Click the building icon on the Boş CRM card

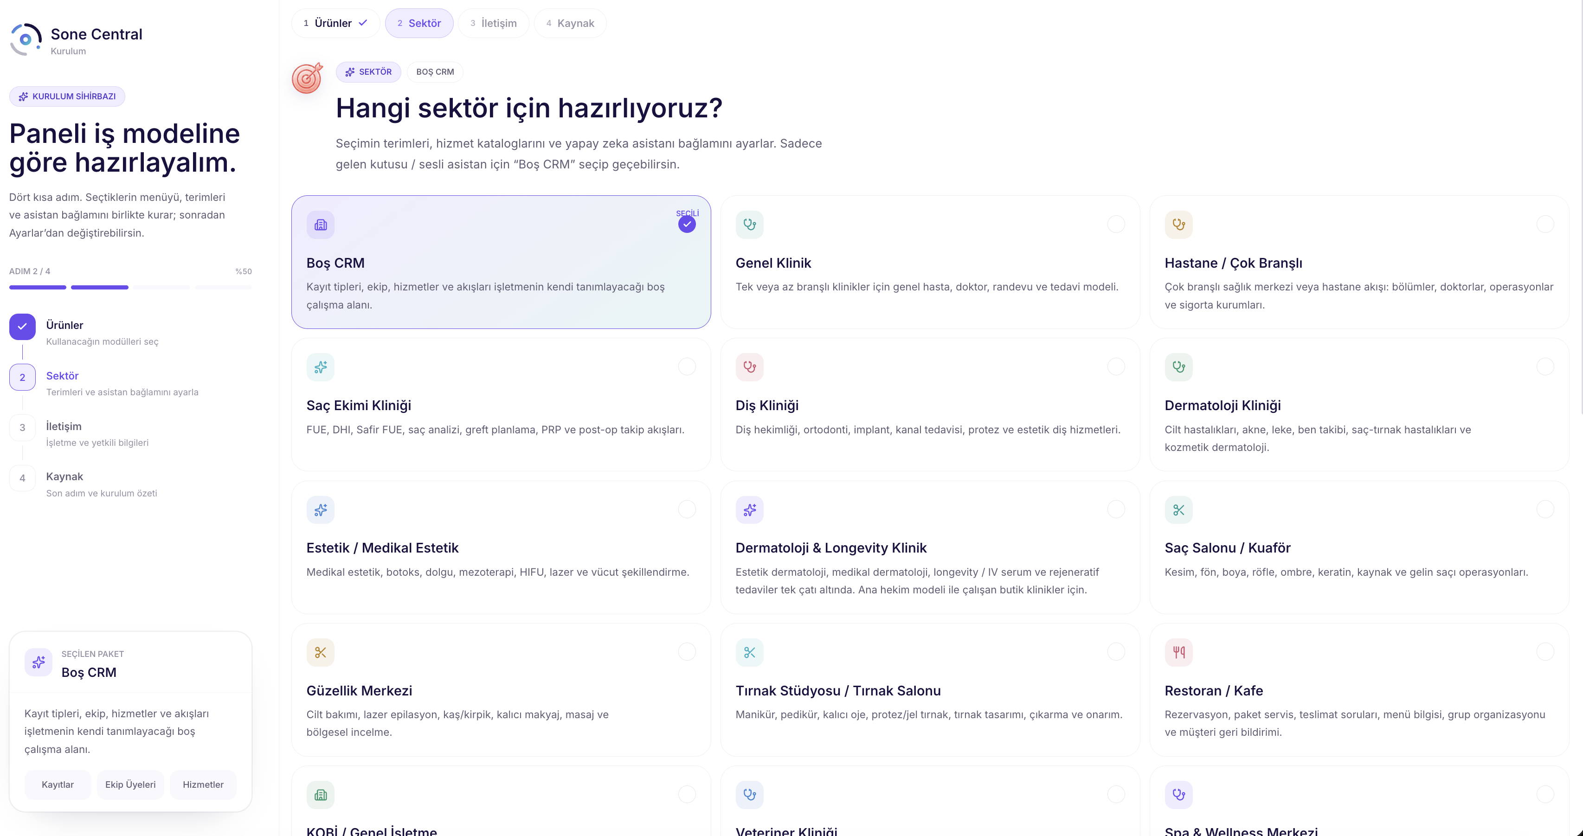tap(321, 225)
